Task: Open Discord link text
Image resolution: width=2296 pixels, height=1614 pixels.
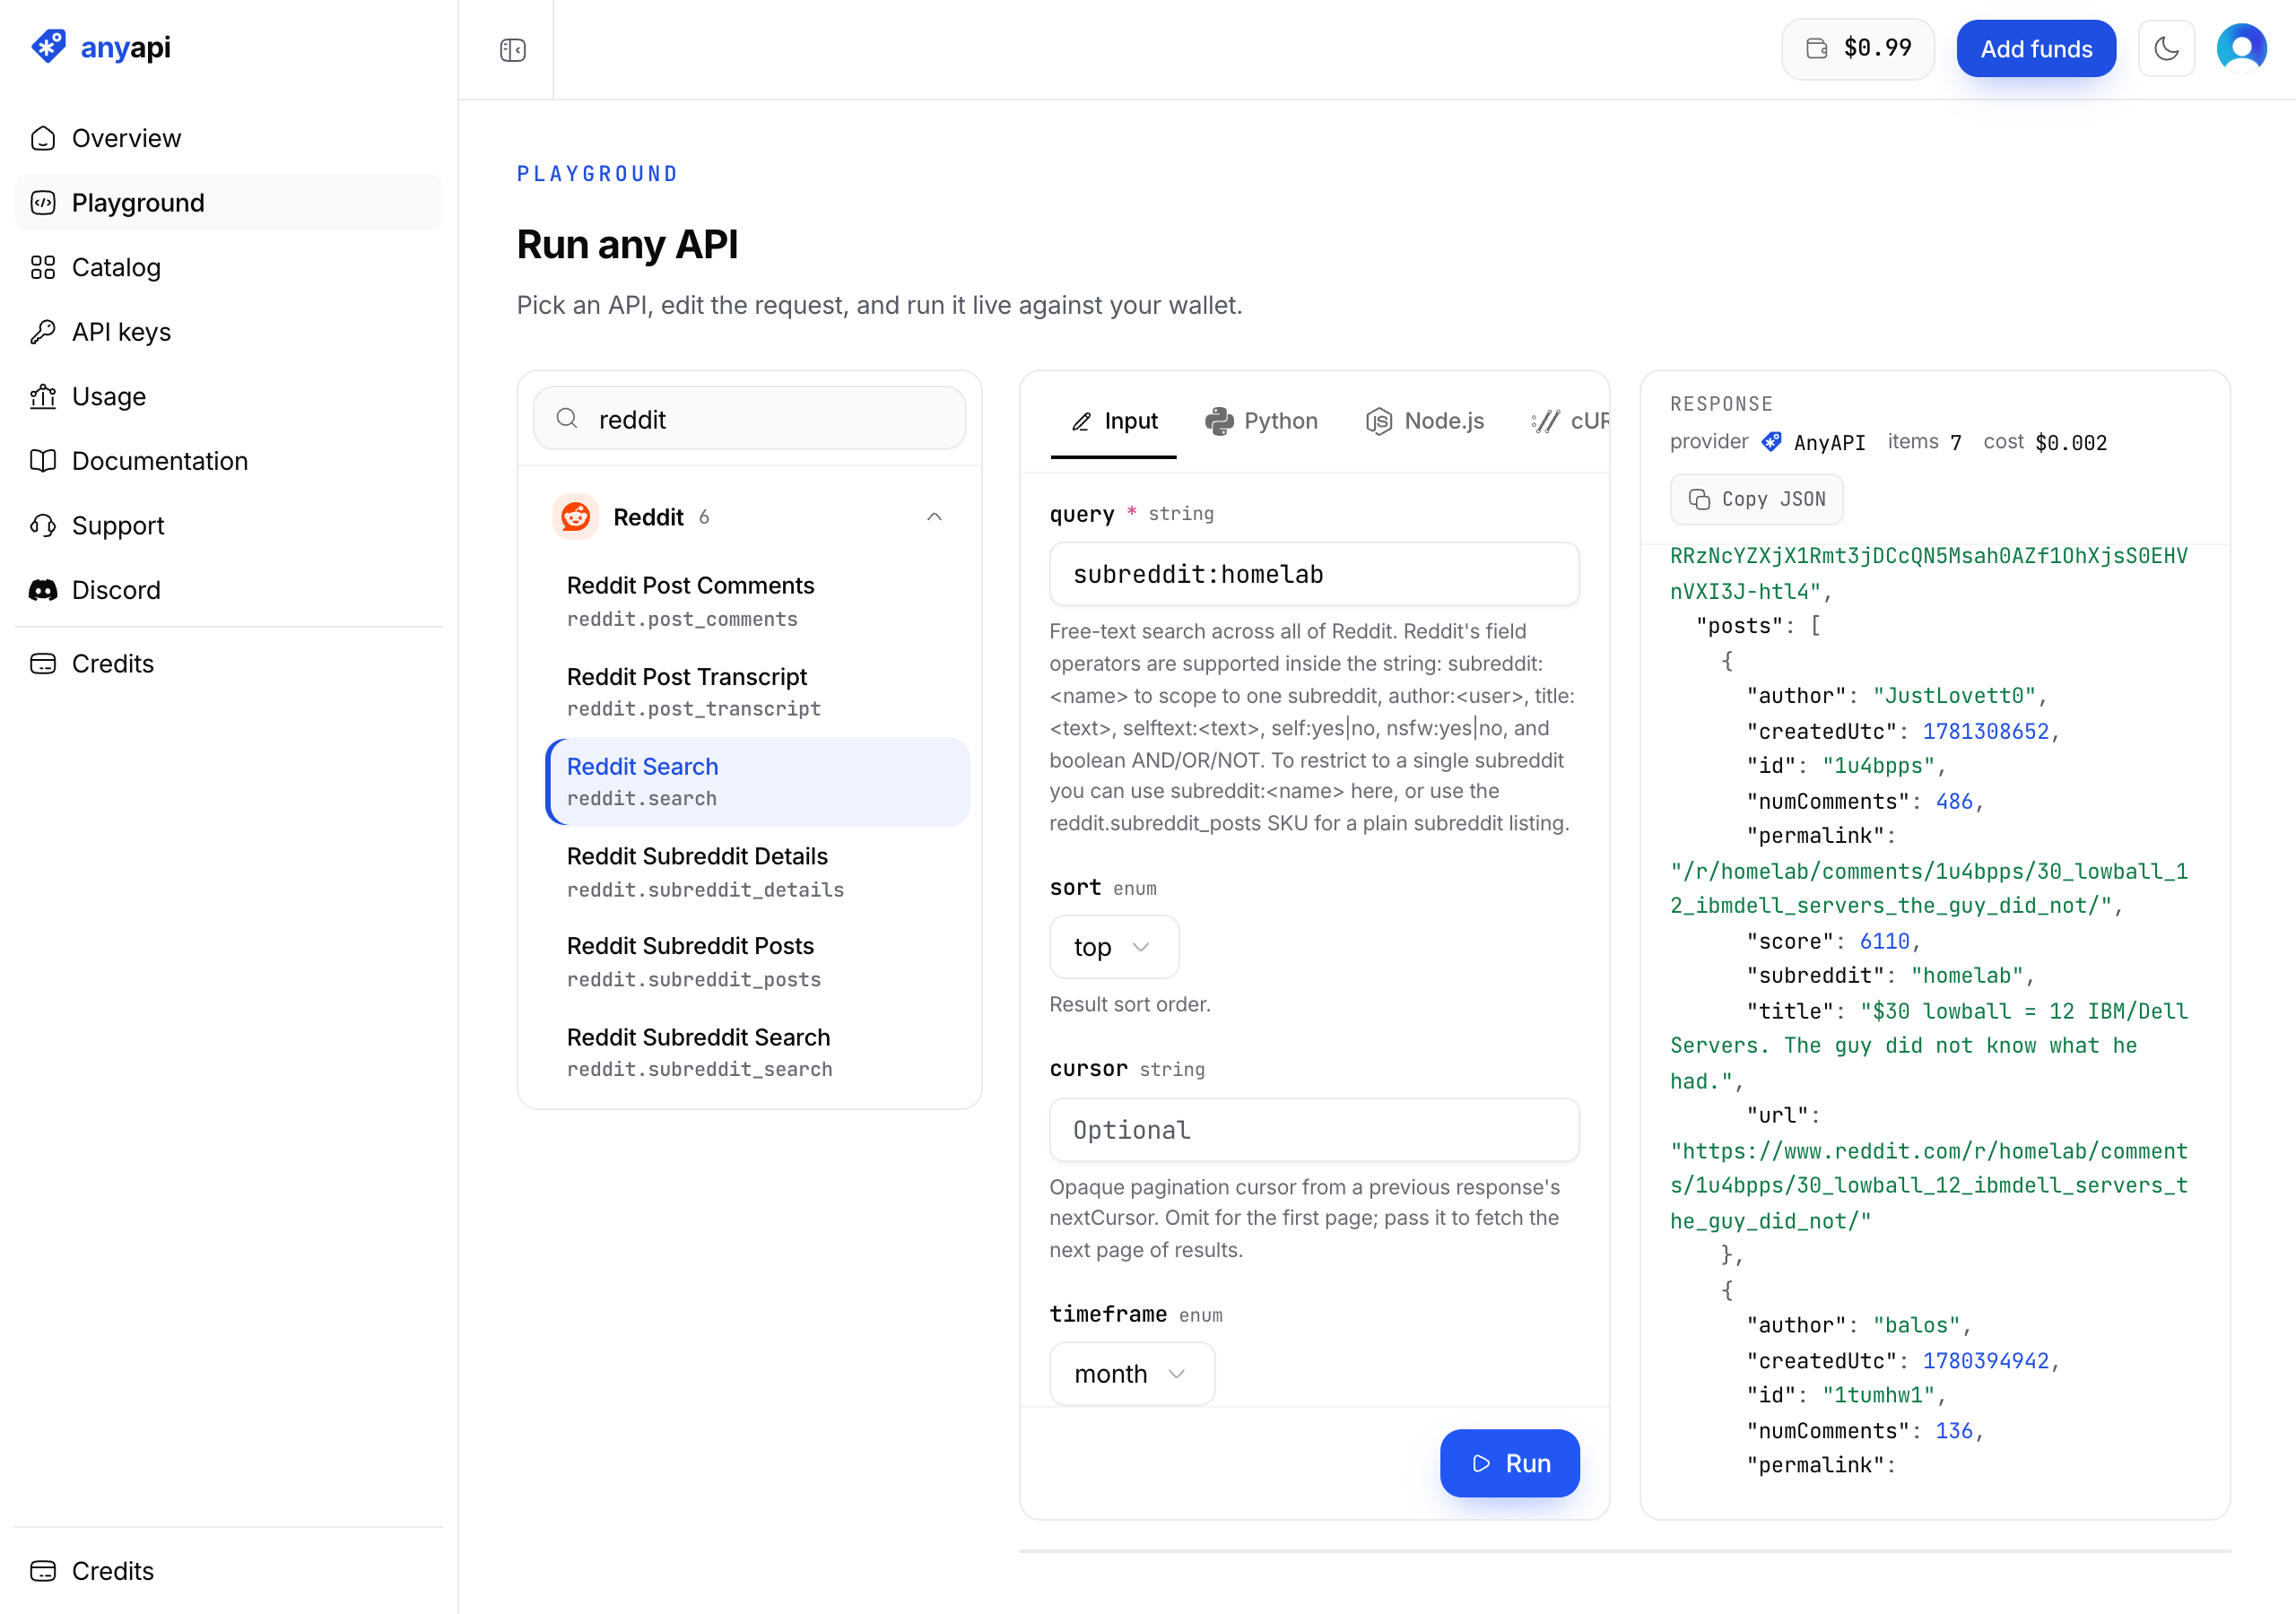Action: coord(116,590)
